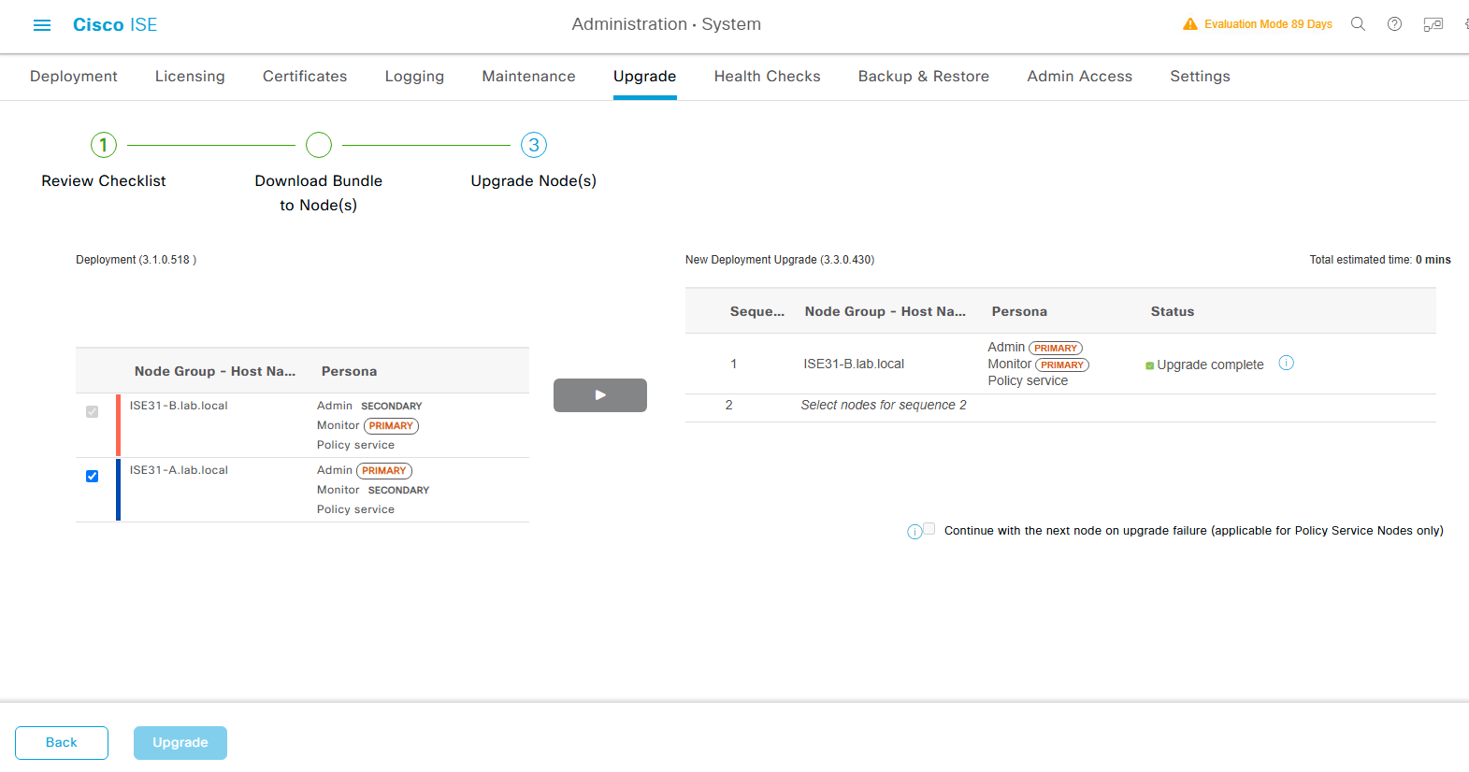Click Deployment (3.1.0.518) label

(x=137, y=260)
